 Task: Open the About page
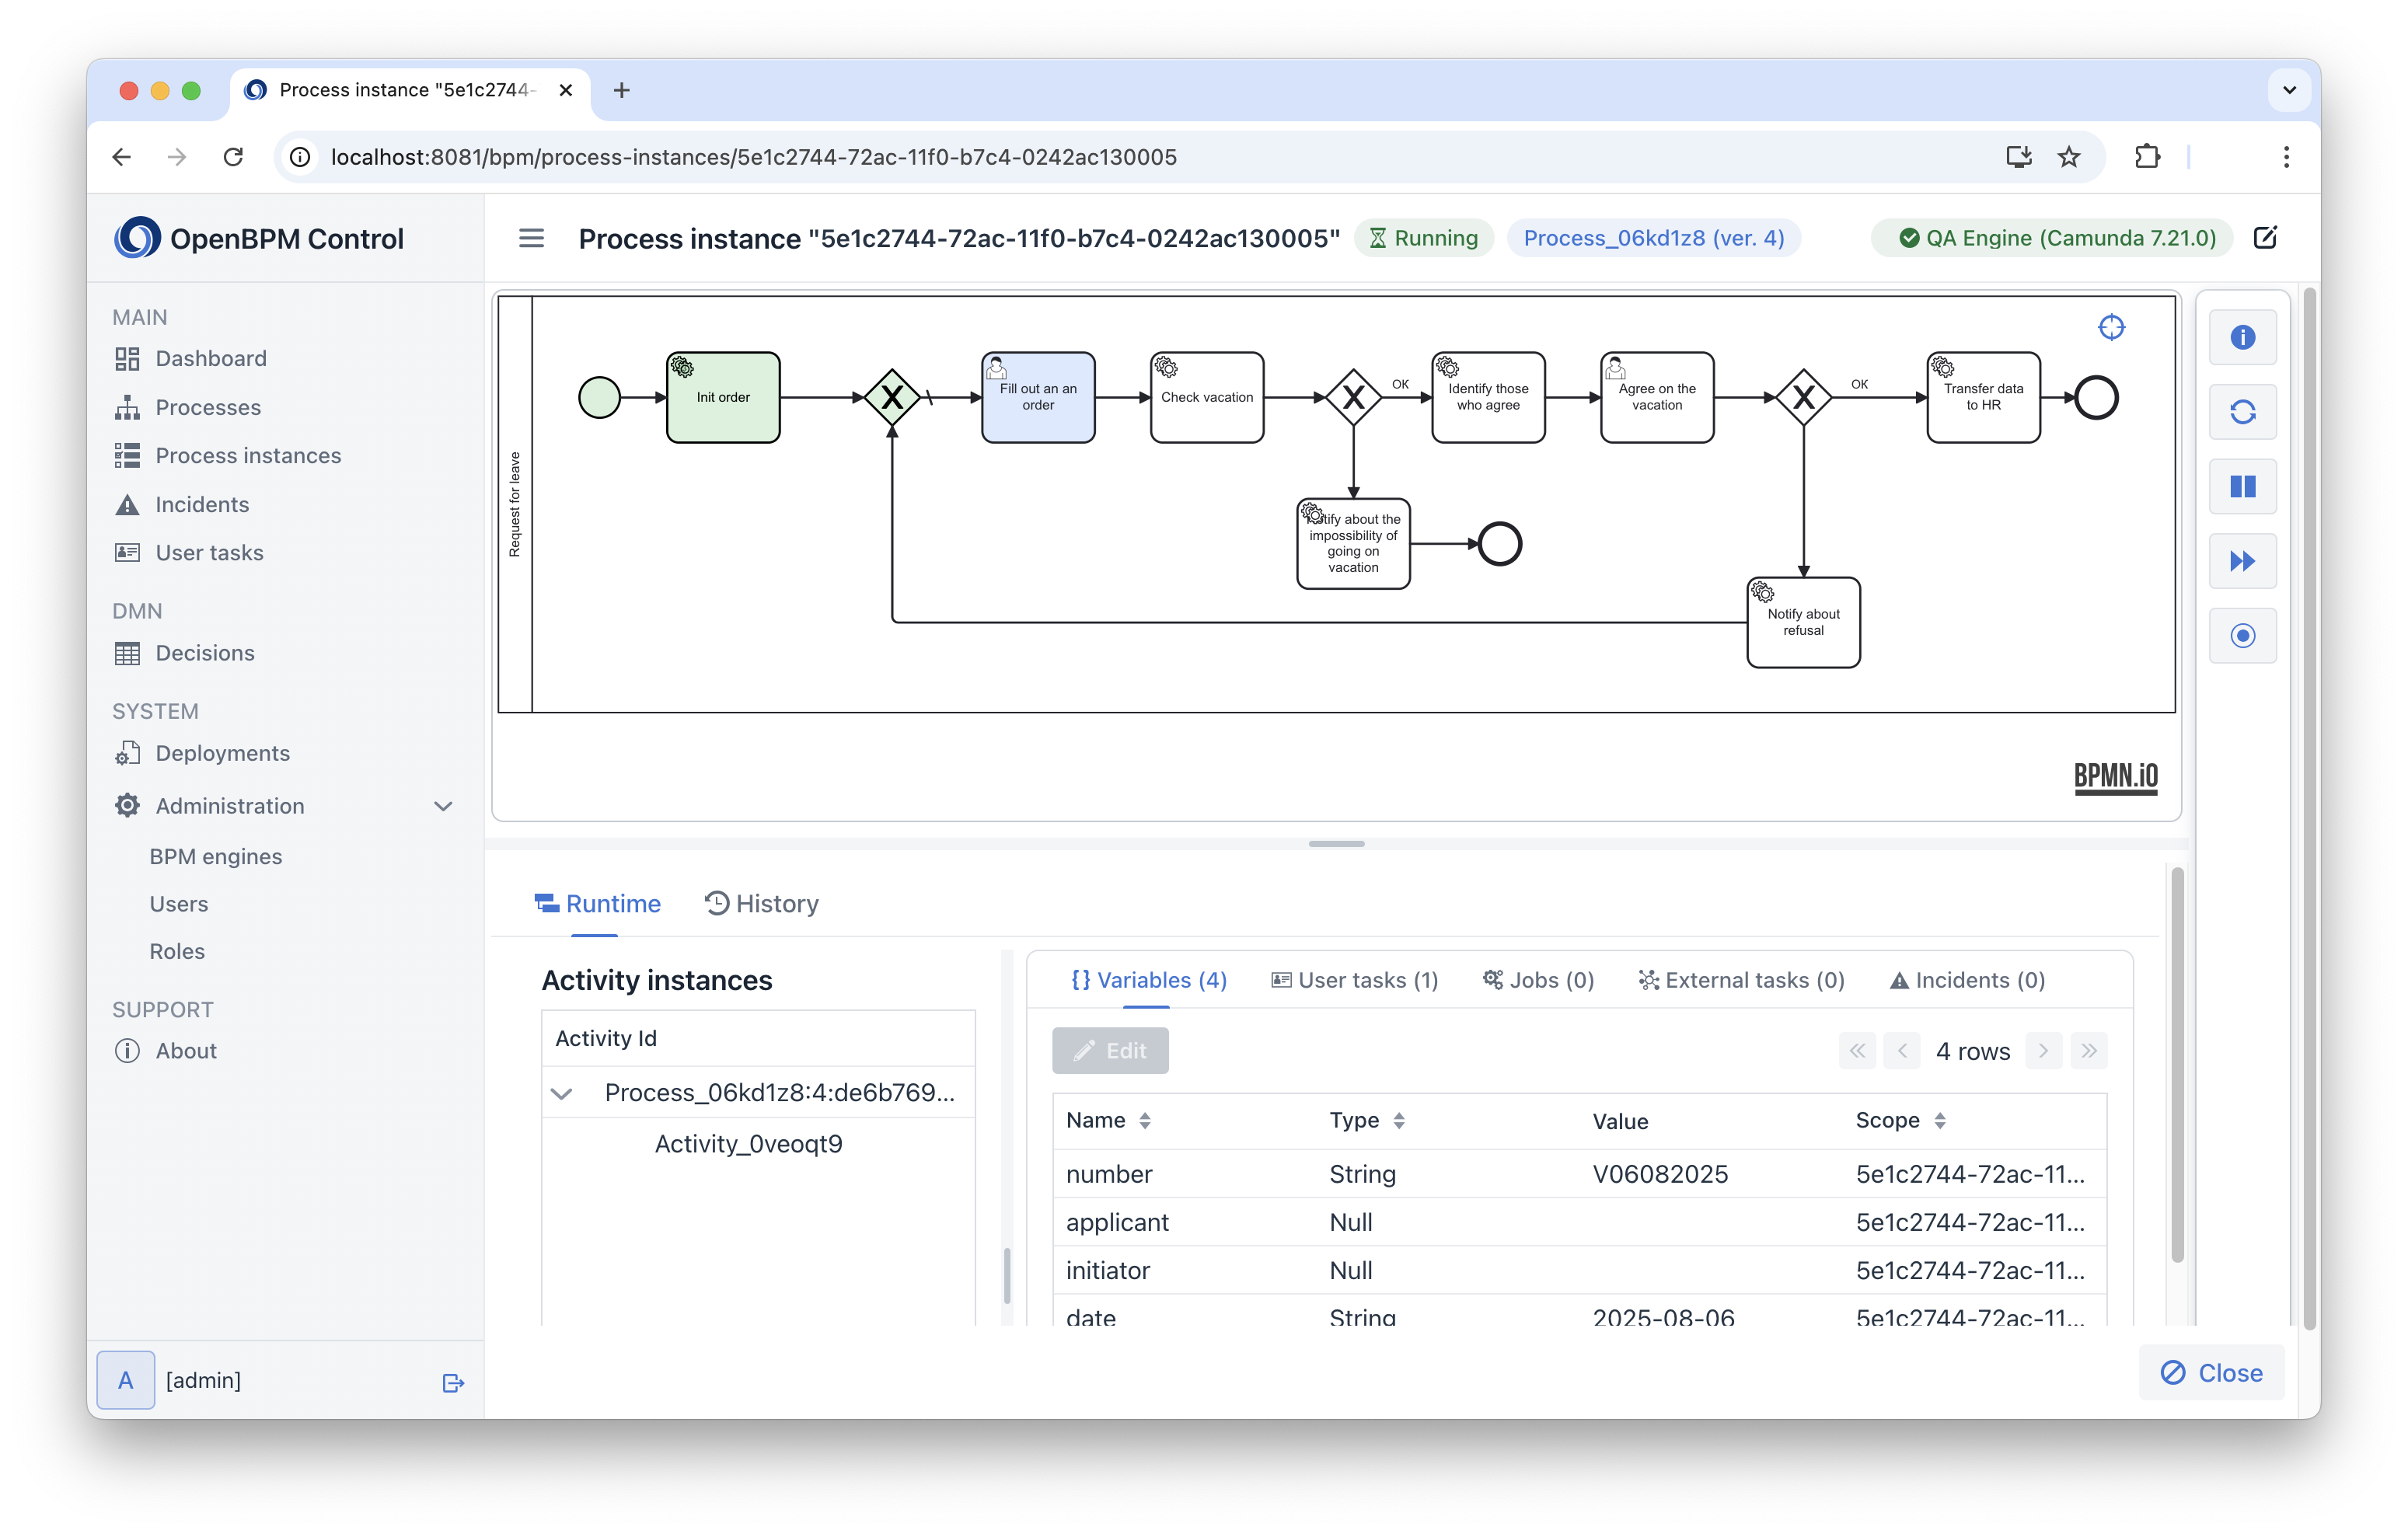pos(165,1050)
